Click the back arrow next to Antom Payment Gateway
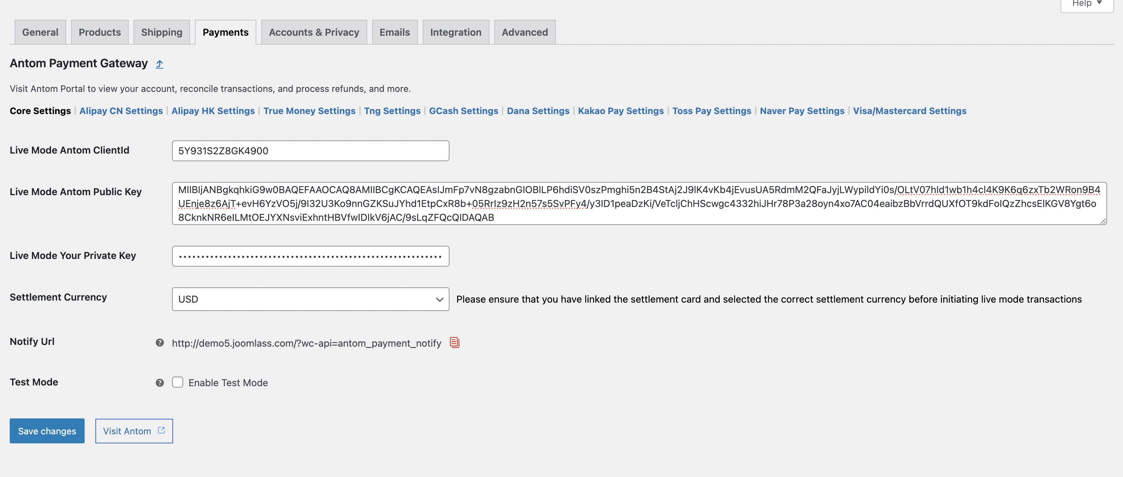The width and height of the screenshot is (1123, 477). 160,64
